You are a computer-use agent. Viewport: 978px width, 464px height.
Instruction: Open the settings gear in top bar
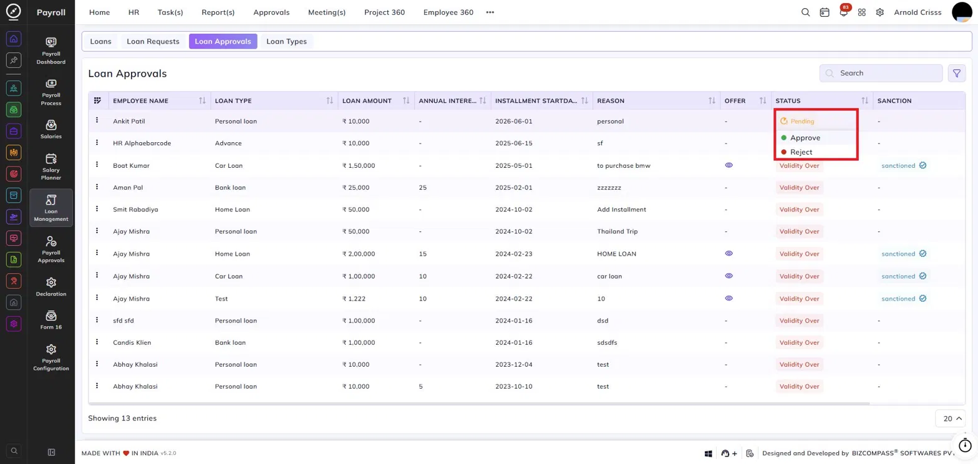pyautogui.click(x=880, y=12)
